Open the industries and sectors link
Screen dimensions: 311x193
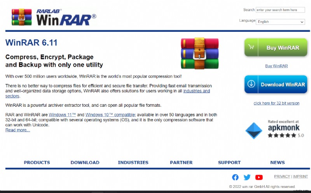(x=196, y=91)
